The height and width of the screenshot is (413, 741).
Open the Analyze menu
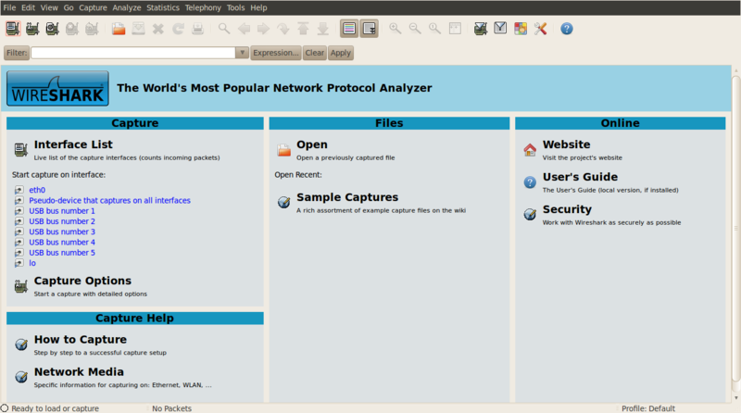tap(127, 7)
